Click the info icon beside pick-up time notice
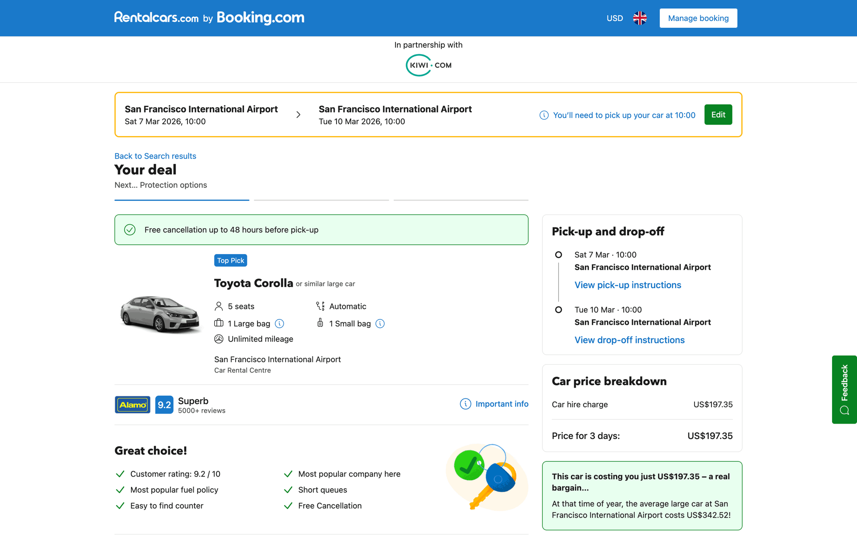857x536 pixels. point(544,115)
